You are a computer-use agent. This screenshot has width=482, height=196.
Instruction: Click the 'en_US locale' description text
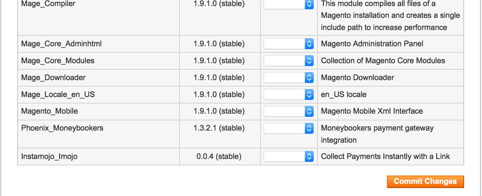[x=344, y=94]
